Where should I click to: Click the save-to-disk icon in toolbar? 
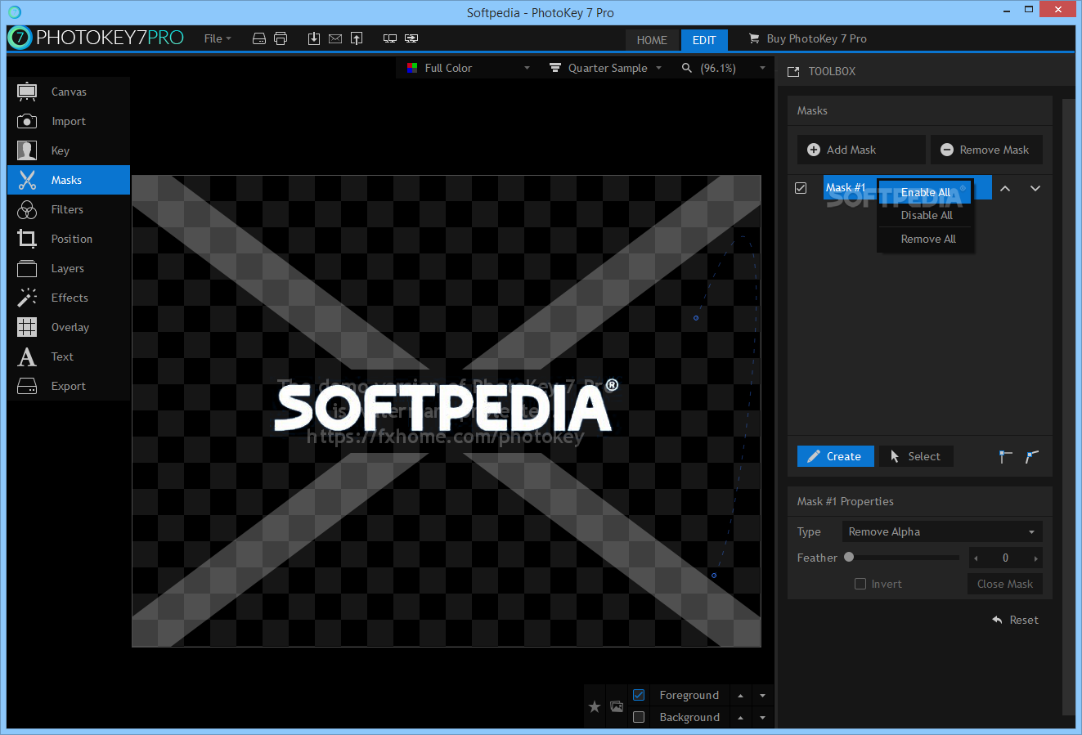tap(259, 38)
